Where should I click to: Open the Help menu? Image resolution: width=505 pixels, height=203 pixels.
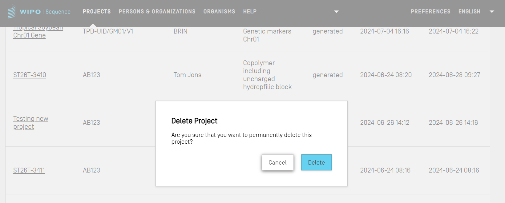tap(250, 12)
